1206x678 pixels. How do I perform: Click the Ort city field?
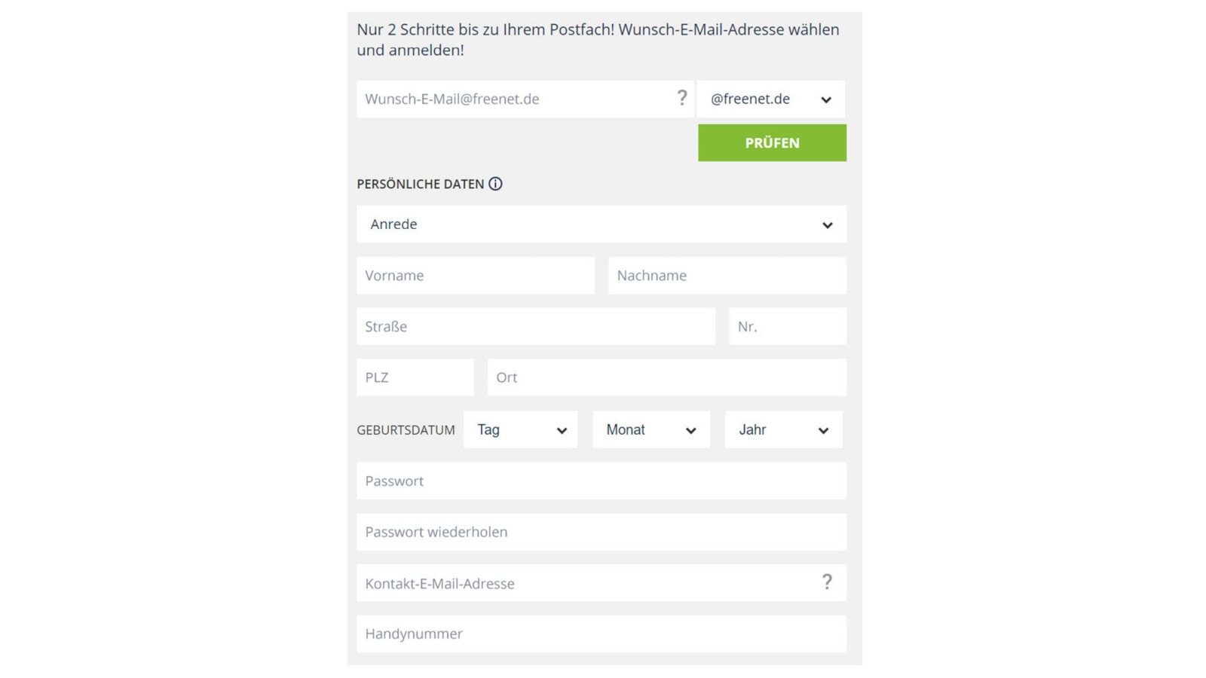point(666,377)
